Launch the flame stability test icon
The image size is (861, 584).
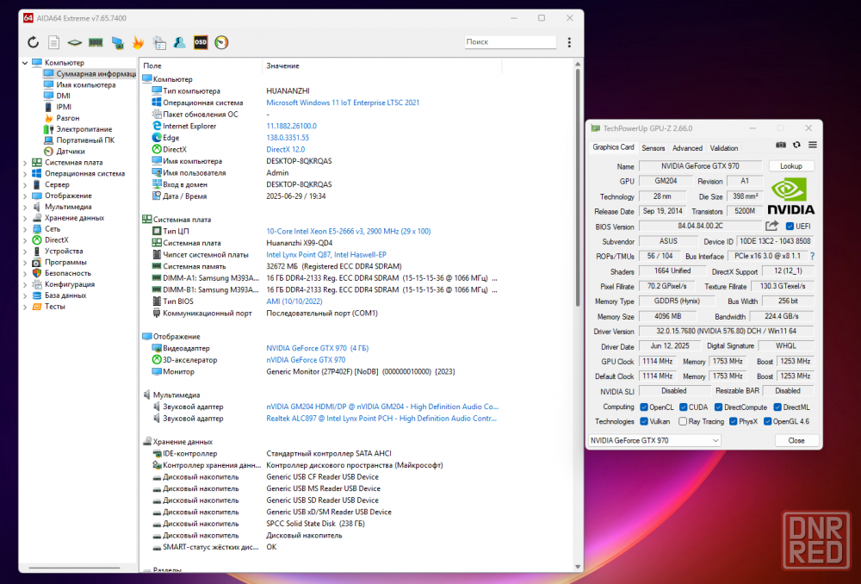coord(138,42)
